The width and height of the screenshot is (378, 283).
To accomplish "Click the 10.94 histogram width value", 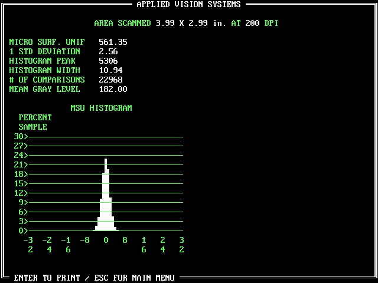I will click(x=111, y=70).
